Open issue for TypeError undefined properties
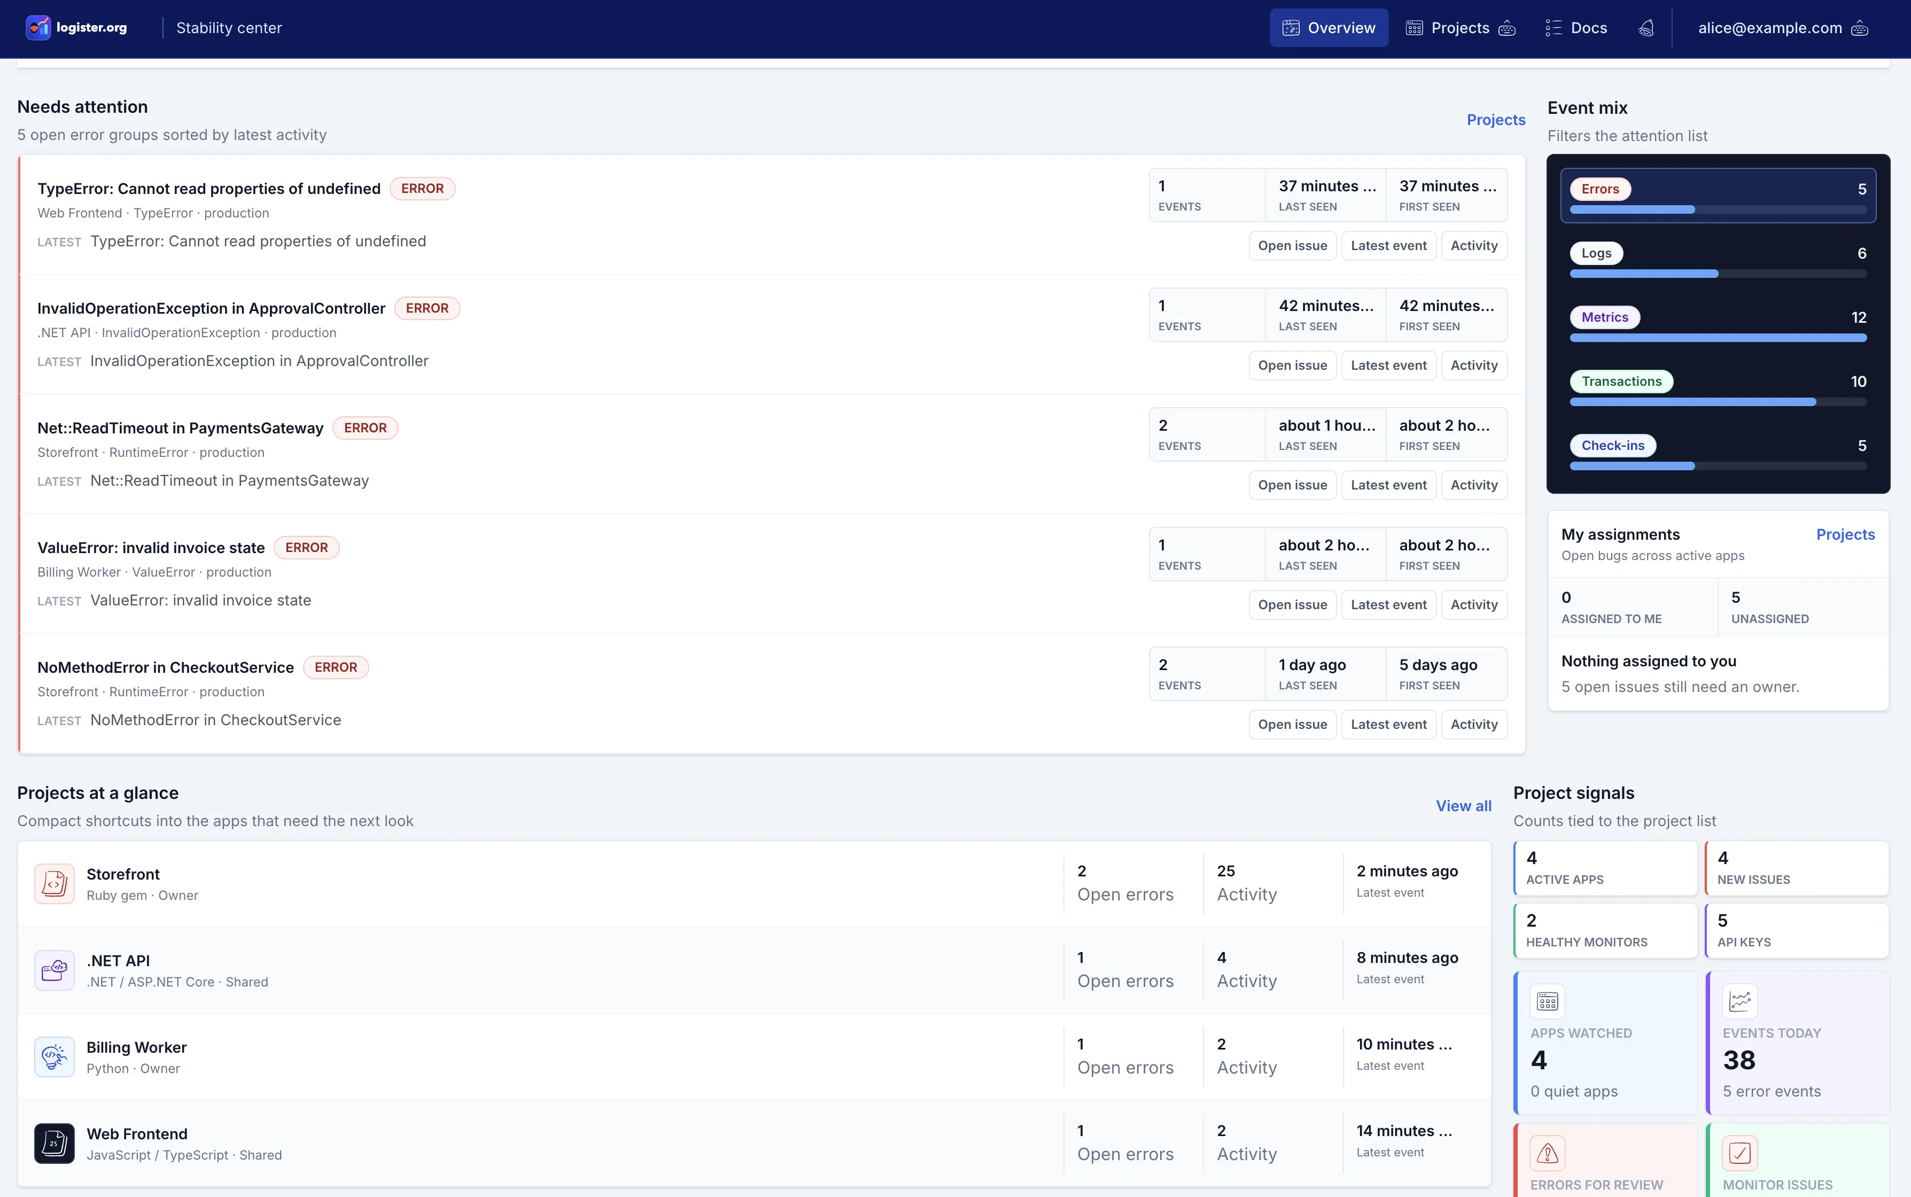Screen dimensions: 1911x1197 pyautogui.click(x=1292, y=245)
